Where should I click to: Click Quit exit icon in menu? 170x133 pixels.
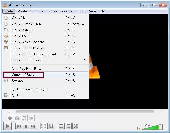point(6,95)
